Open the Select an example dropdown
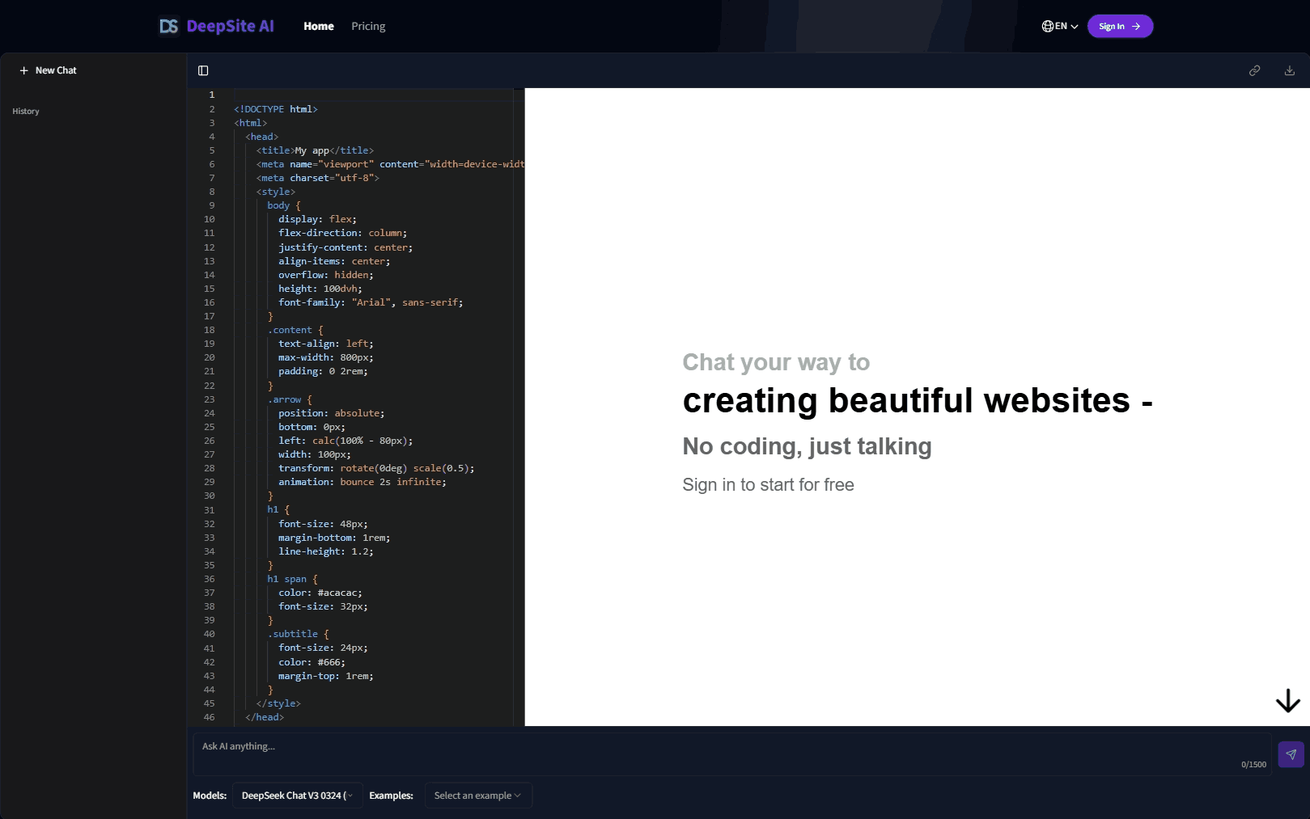 pyautogui.click(x=477, y=796)
